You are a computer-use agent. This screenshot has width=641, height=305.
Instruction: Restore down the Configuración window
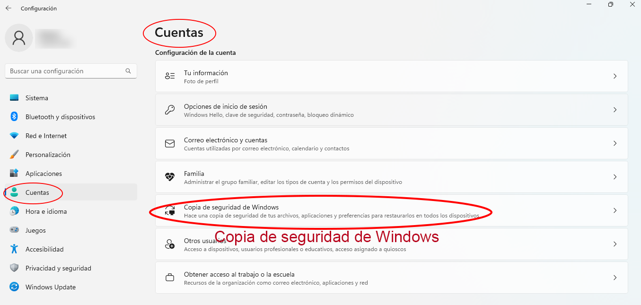(x=611, y=4)
